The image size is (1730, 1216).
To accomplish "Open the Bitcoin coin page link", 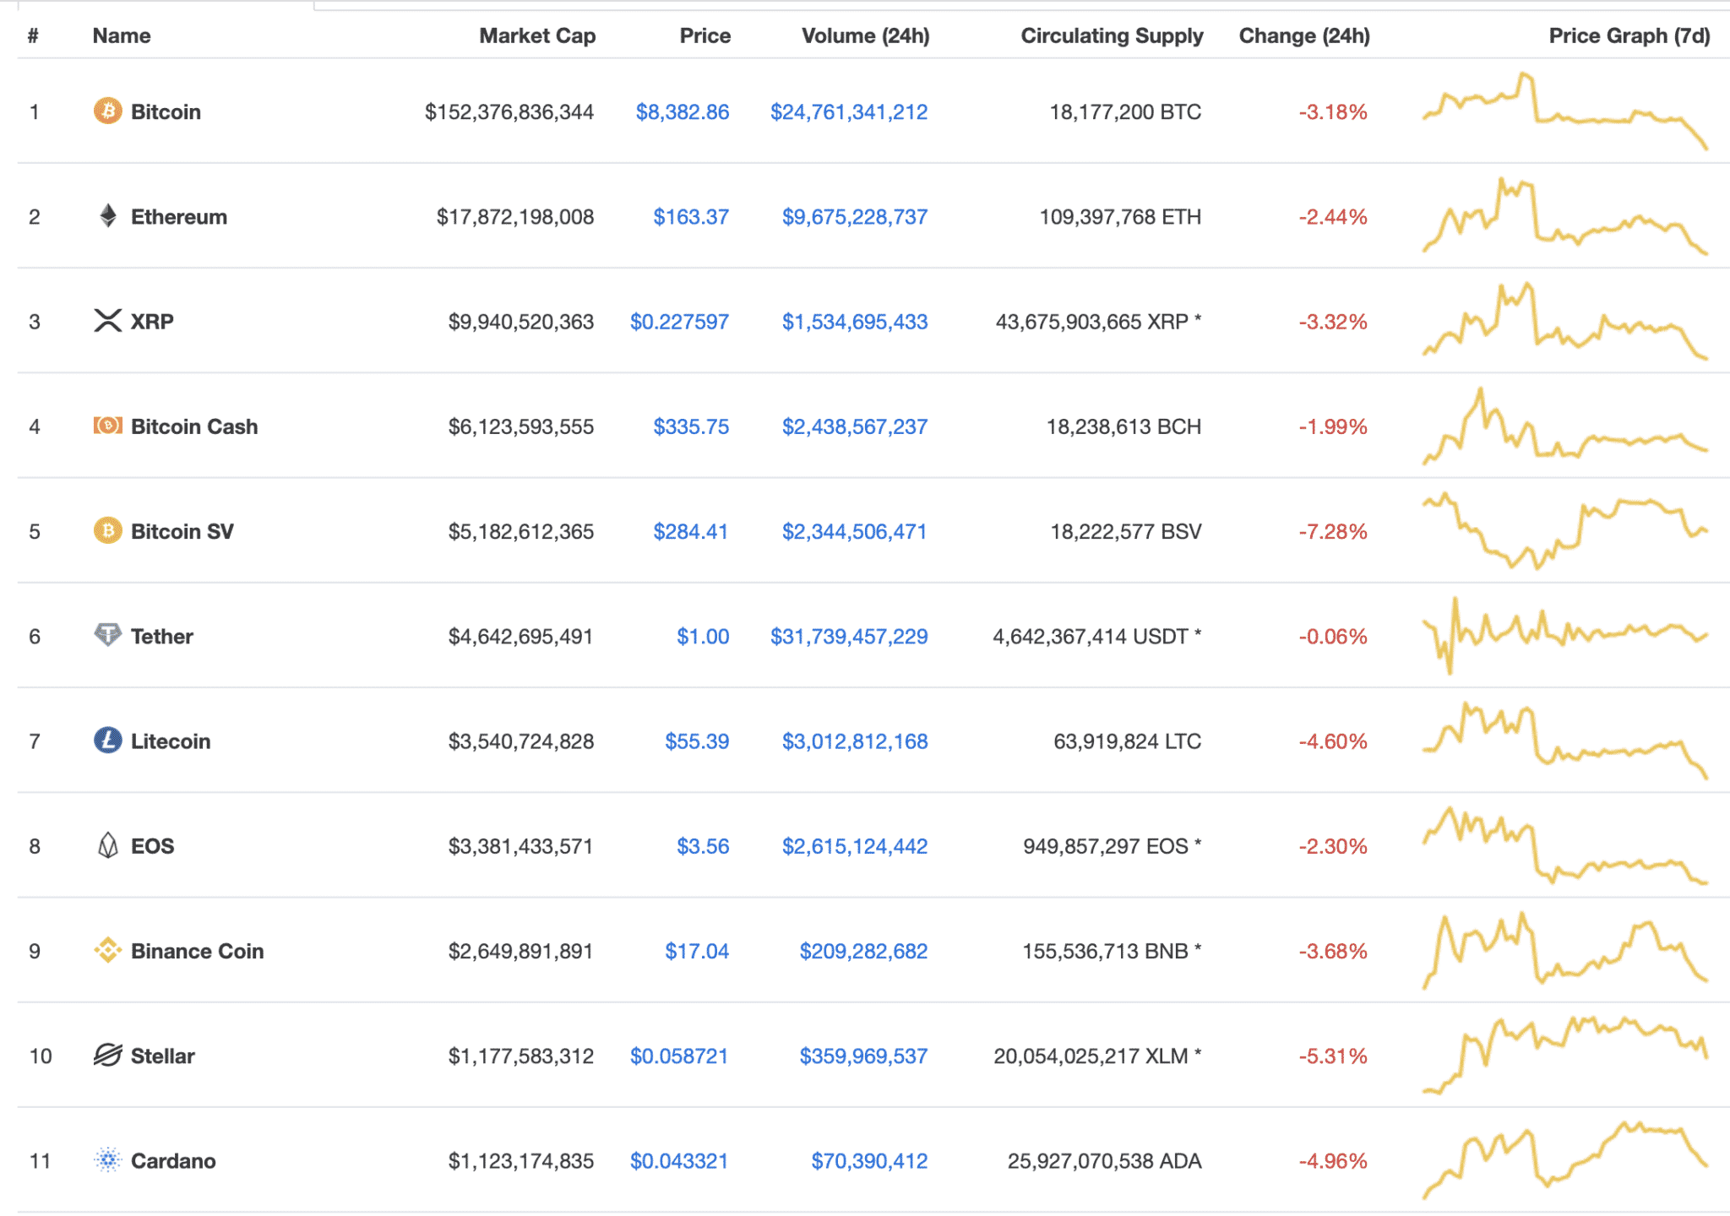I will pyautogui.click(x=166, y=111).
